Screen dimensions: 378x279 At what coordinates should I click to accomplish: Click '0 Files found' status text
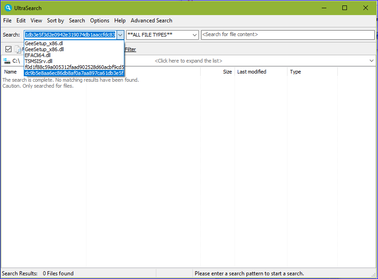58,274
